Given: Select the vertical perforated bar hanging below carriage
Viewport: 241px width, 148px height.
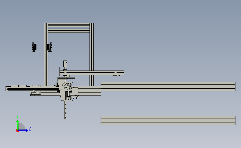Looking at the screenshot, I should point(65,110).
